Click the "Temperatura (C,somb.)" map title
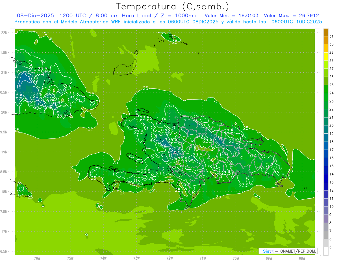The width and height of the screenshot is (339, 262). [172, 6]
